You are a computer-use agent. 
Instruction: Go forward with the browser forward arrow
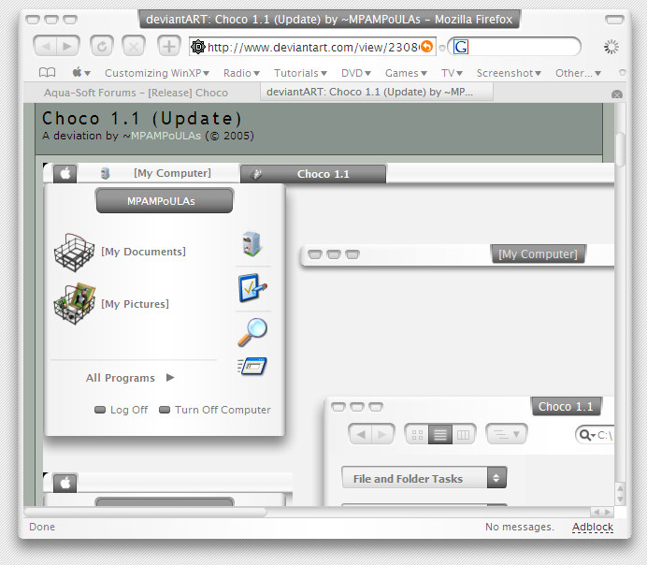[67, 46]
